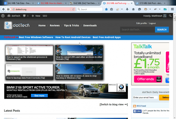This screenshot has height=119, width=176.
Task: Switch to the '9.42 MB: [Ext] Tab Data' tab
Action: click(x=85, y=3)
